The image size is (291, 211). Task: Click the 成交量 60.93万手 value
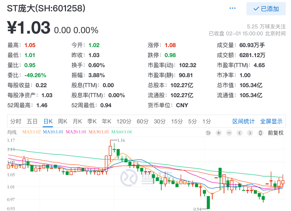pyautogui.click(x=252, y=45)
